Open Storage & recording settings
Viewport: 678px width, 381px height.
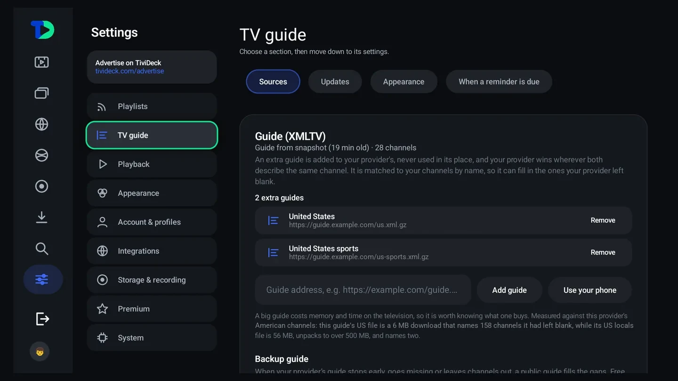(x=152, y=280)
